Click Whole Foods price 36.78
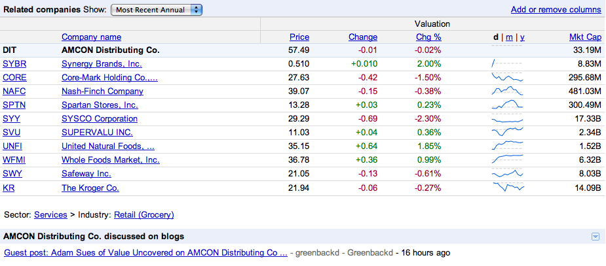 (299, 159)
